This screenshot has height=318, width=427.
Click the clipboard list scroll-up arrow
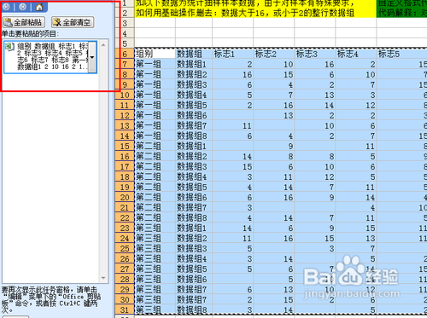click(103, 45)
